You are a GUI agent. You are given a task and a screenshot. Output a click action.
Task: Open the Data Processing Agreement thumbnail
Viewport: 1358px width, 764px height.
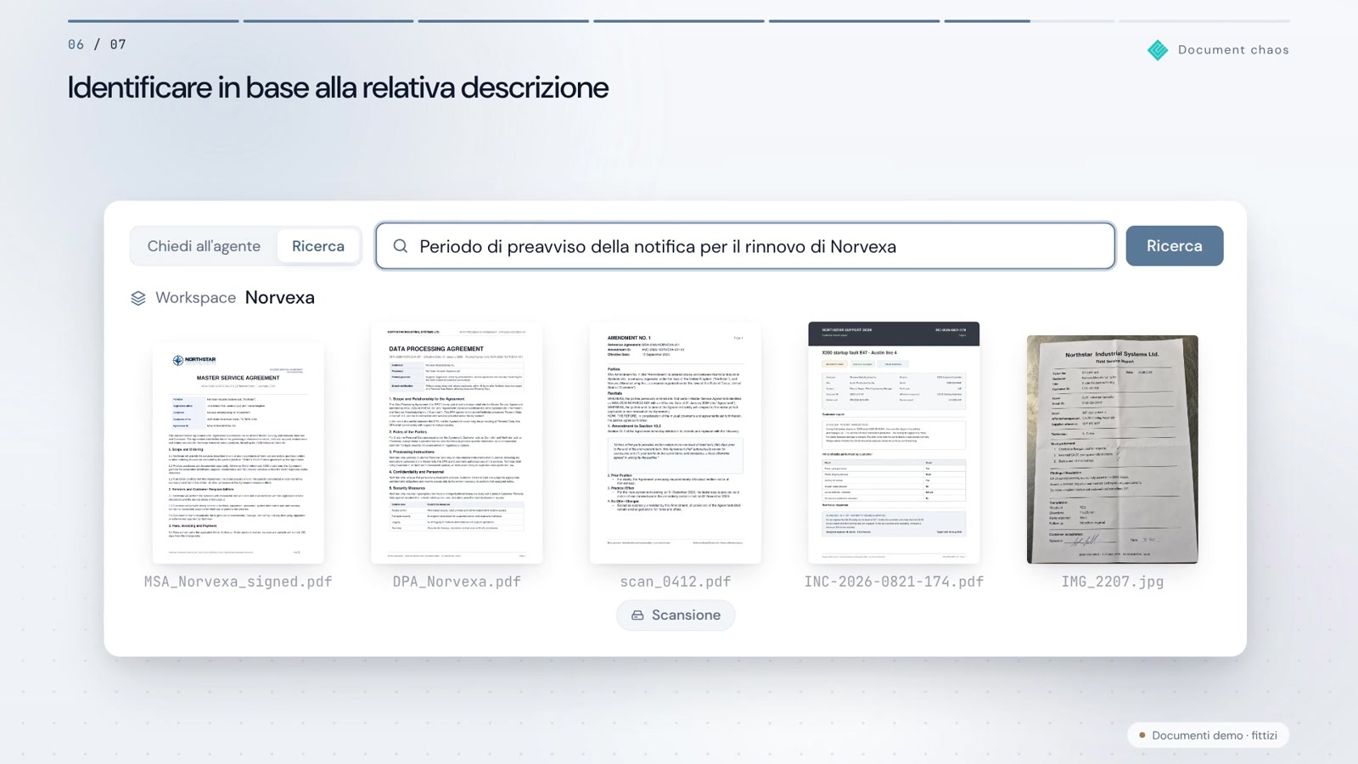coord(457,442)
